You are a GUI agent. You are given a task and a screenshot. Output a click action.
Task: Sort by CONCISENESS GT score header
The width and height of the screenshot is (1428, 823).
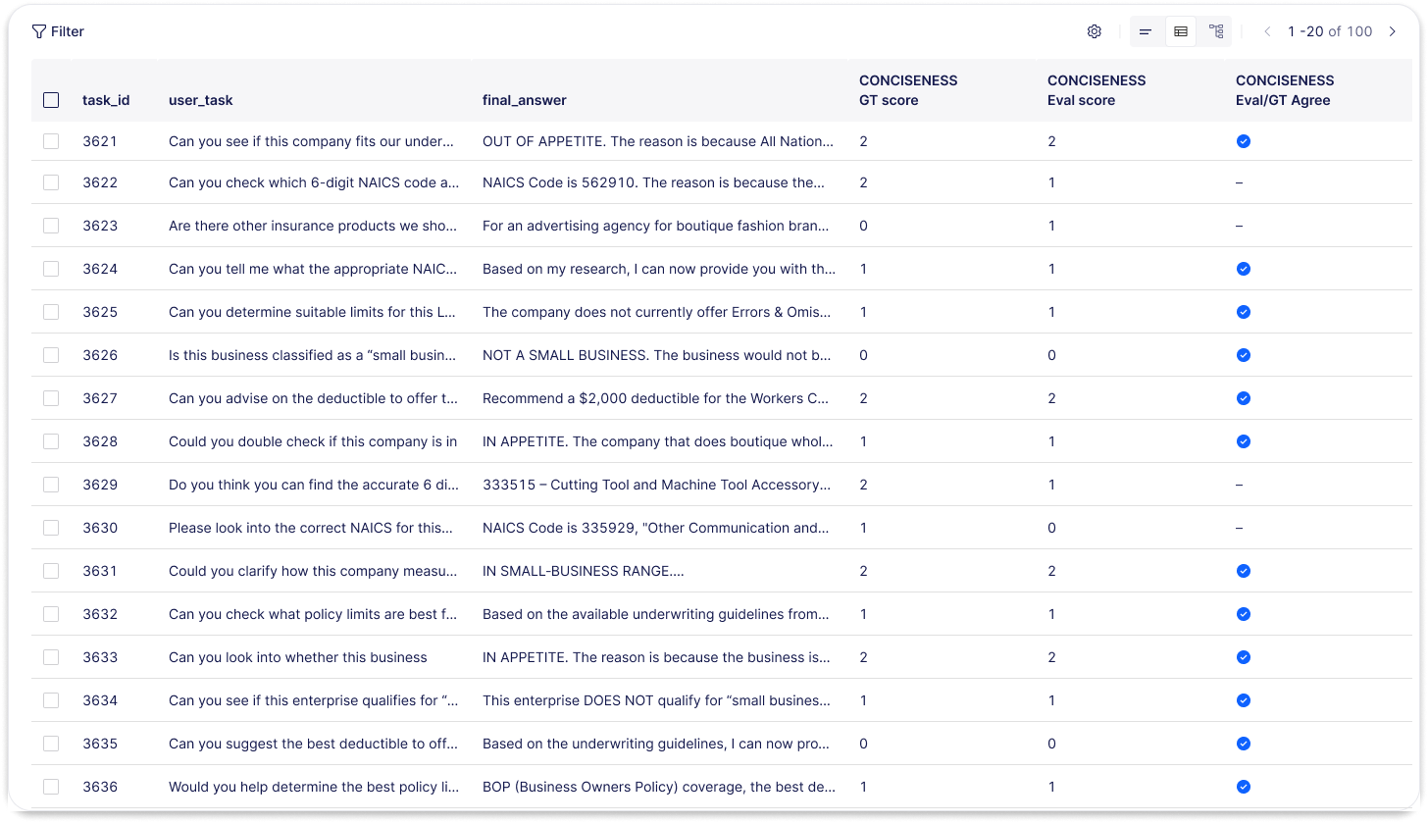pyautogui.click(x=908, y=90)
